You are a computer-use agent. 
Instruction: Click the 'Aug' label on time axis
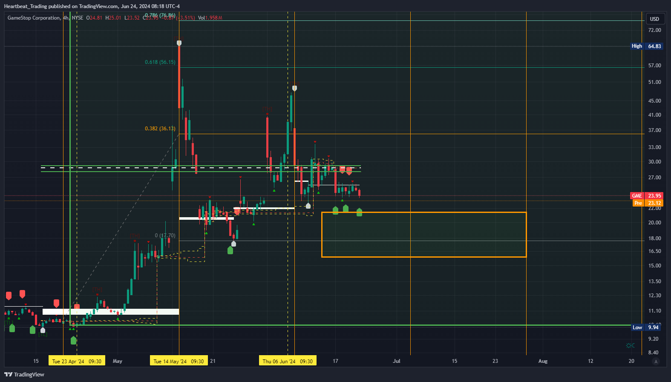[543, 361]
